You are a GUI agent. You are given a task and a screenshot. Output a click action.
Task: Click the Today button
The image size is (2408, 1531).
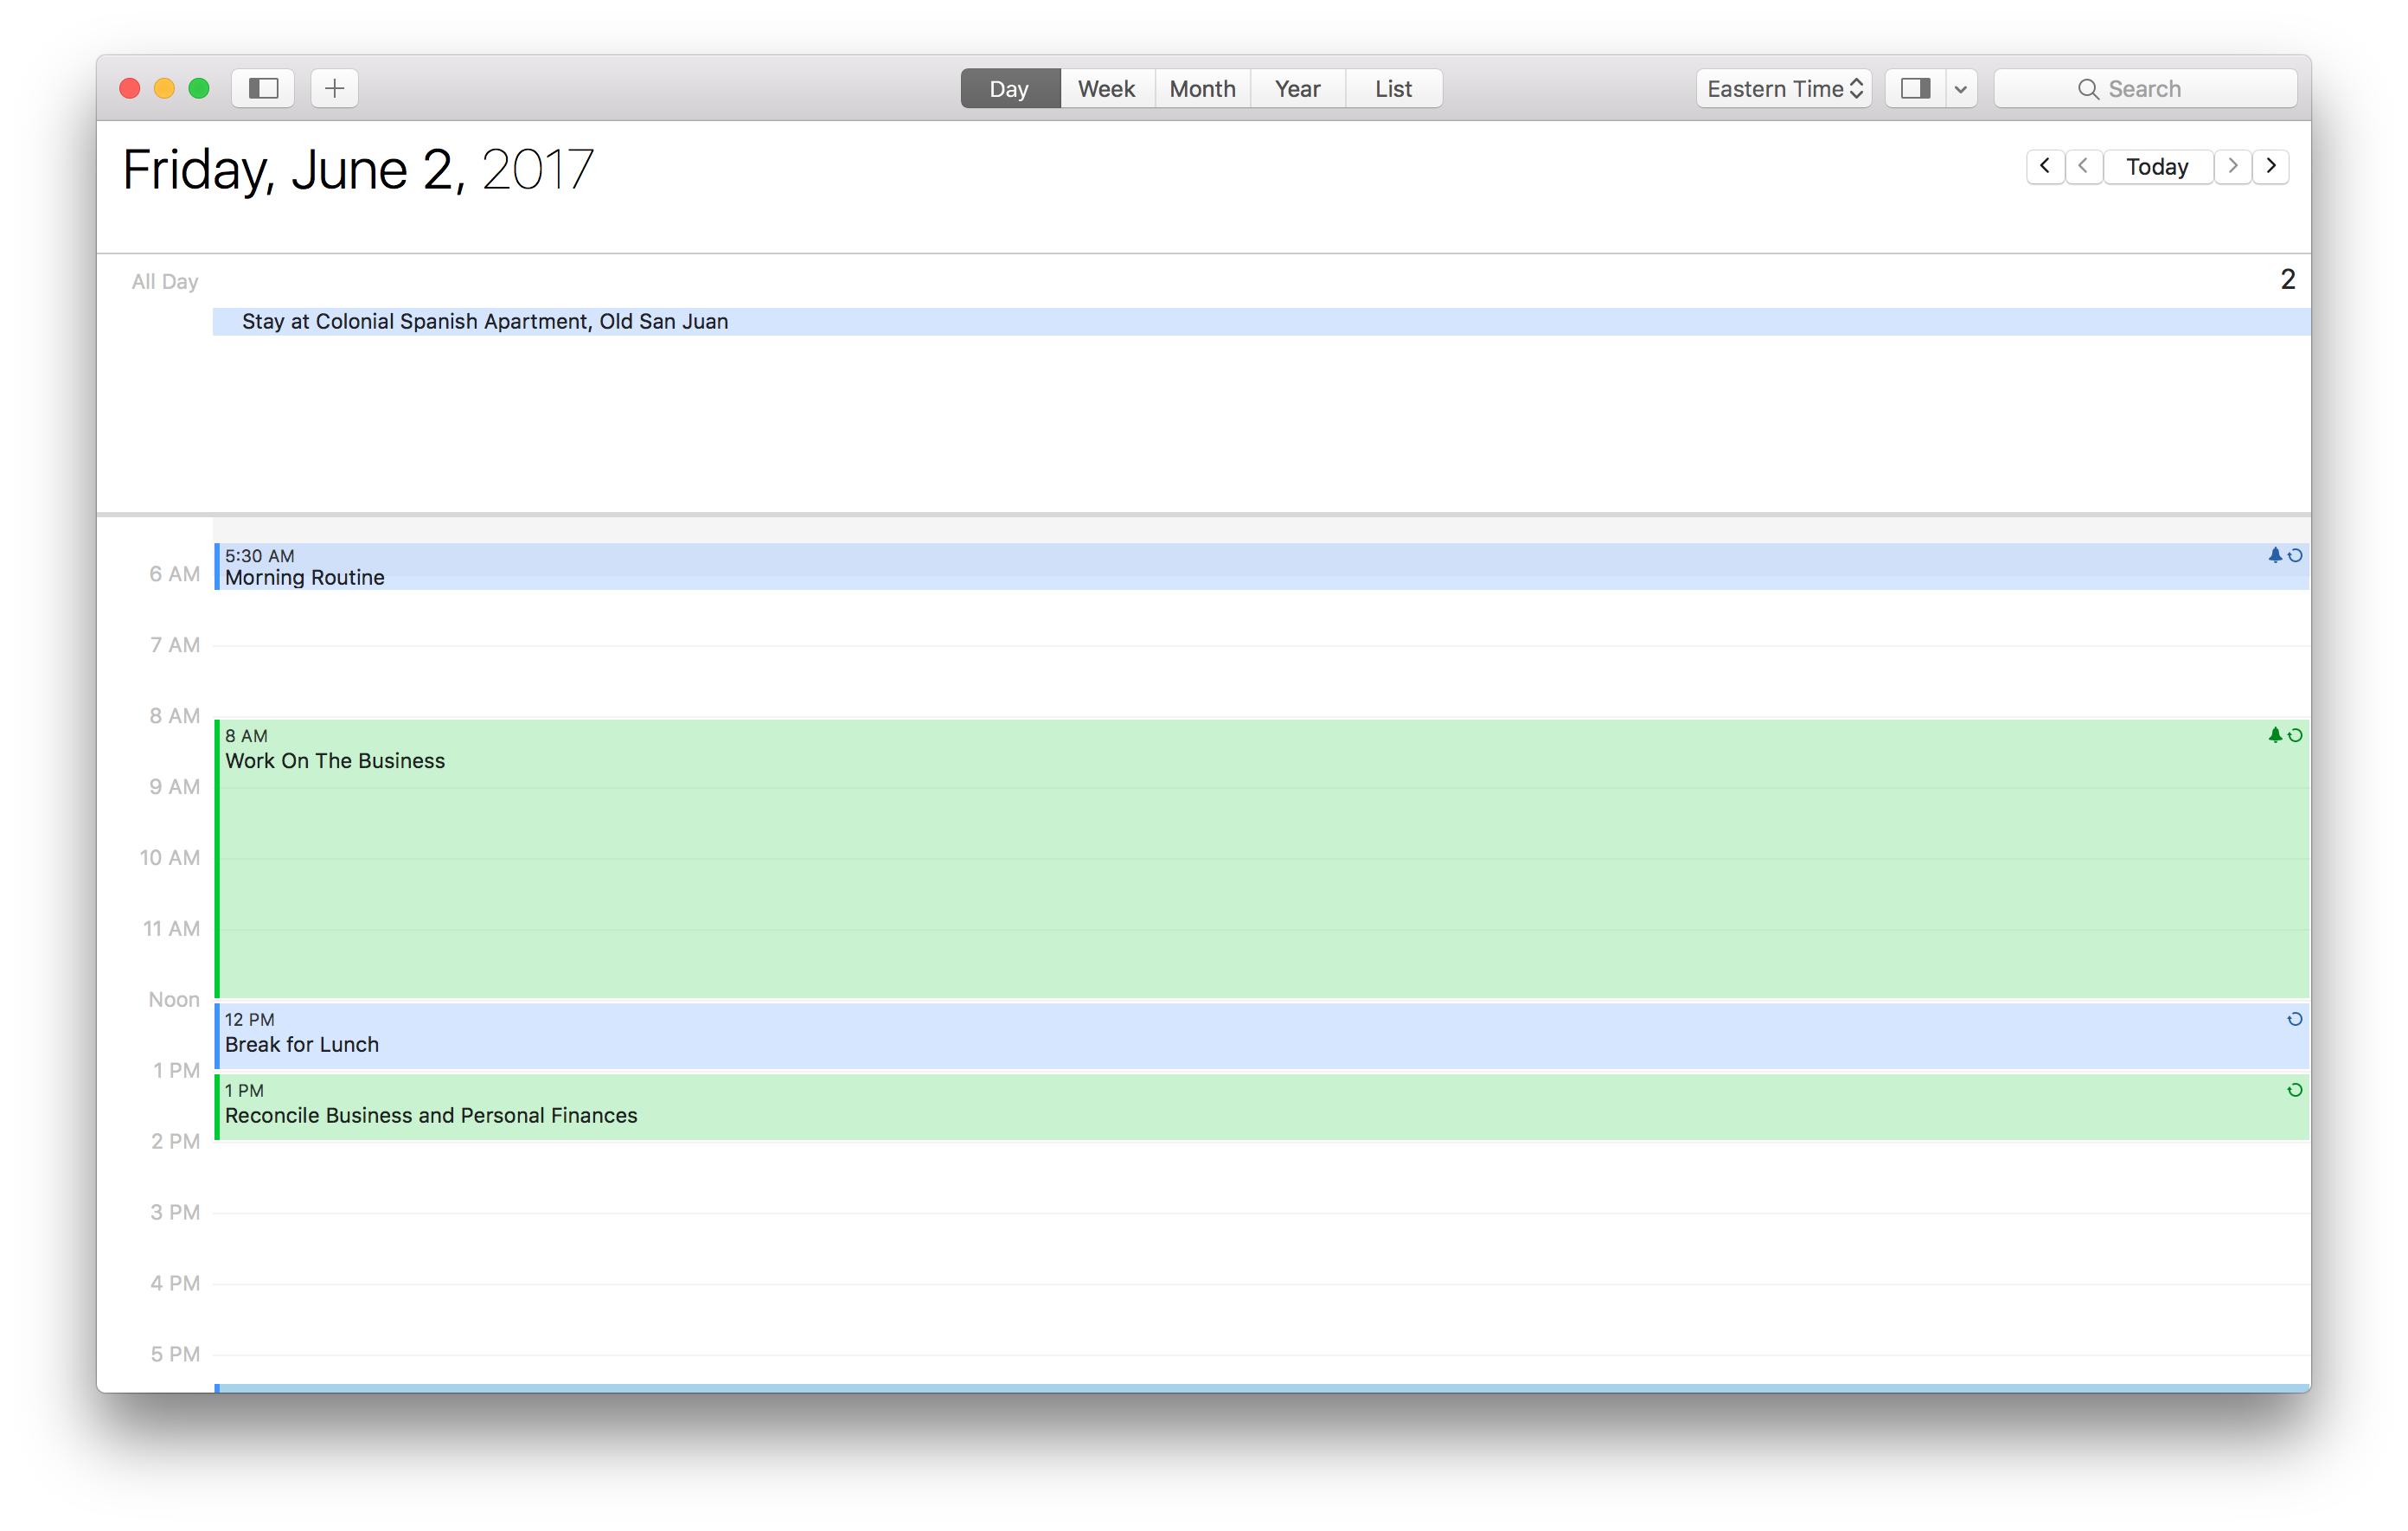(x=2158, y=166)
